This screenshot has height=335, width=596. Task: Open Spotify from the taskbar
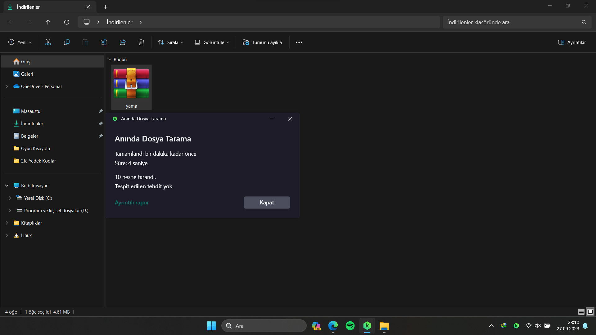coord(350,326)
